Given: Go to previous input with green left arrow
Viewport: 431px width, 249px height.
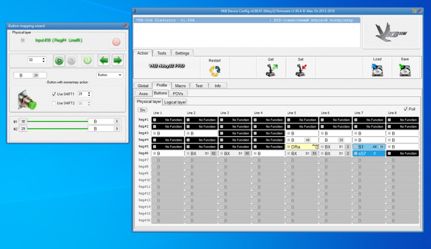Looking at the screenshot, I should tap(103, 60).
